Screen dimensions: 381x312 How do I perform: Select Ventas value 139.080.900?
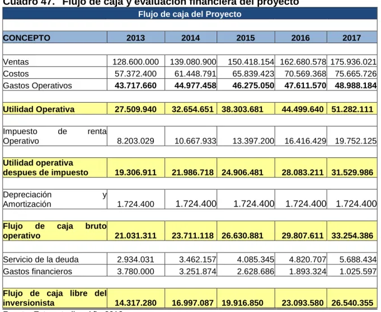click(x=193, y=62)
